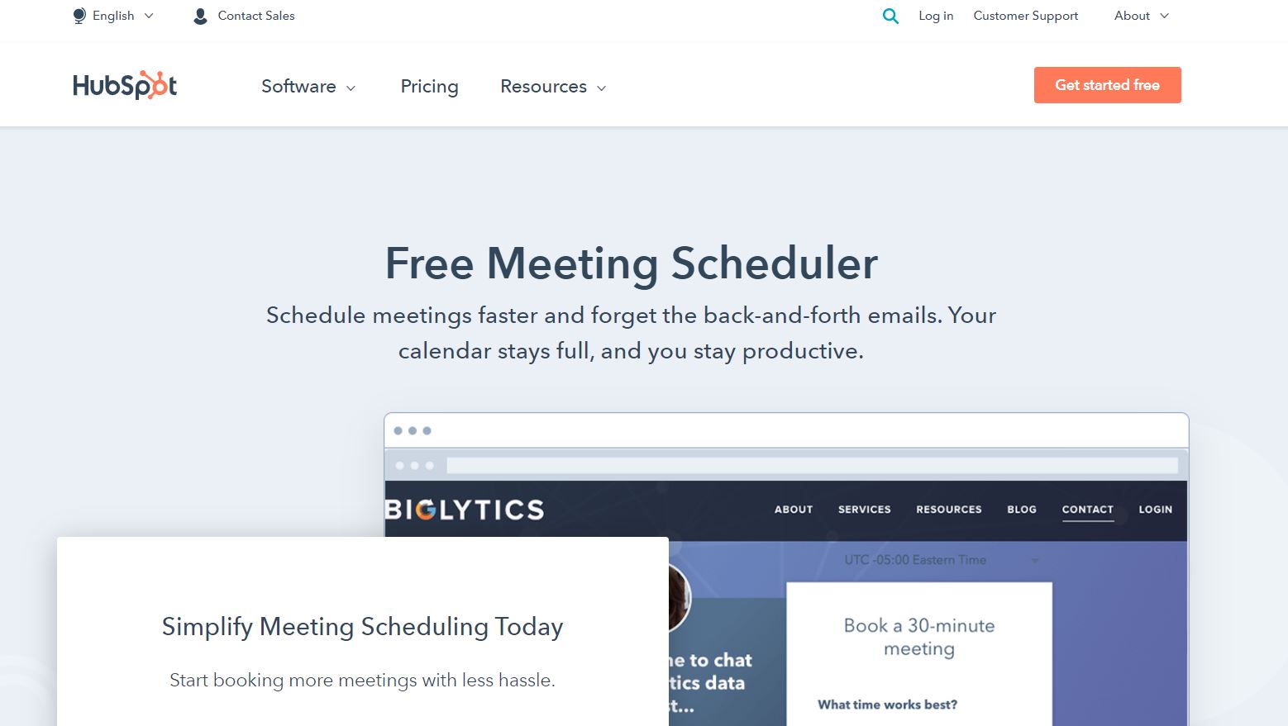Screen dimensions: 1288x726
Task: Click the HubSpot logo
Action: 125,85
